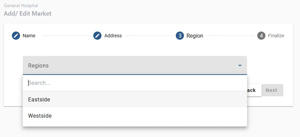This screenshot has width=300, height=137.
Task: Collapse the Regions dropdown field
Action: 129,65
